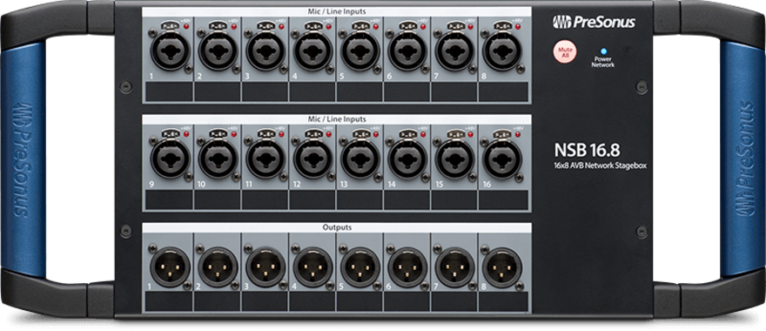Click the black label strip under input 10
This screenshot has height=331, width=766.
click(x=217, y=200)
